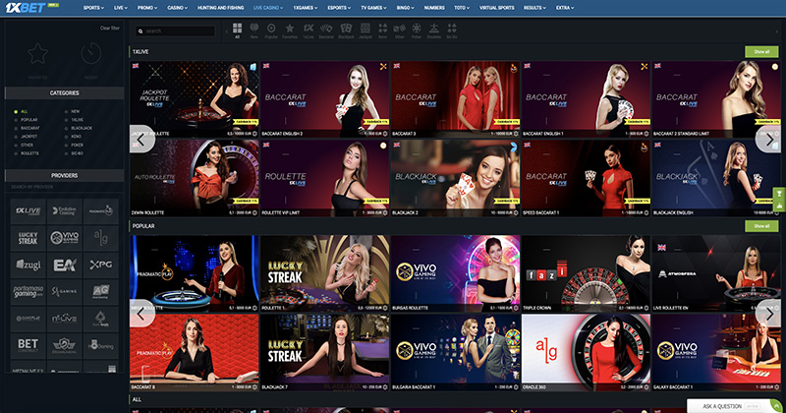This screenshot has height=413, width=786.
Task: Select the Other filter icon
Action: pyautogui.click(x=400, y=30)
